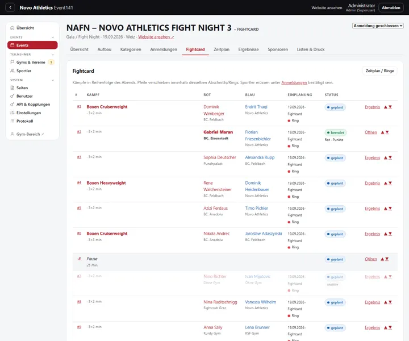This screenshot has height=341, width=409.
Task: Open Ergebnis for fight #4 Boxen Heavyweight
Action: [x=372, y=183]
